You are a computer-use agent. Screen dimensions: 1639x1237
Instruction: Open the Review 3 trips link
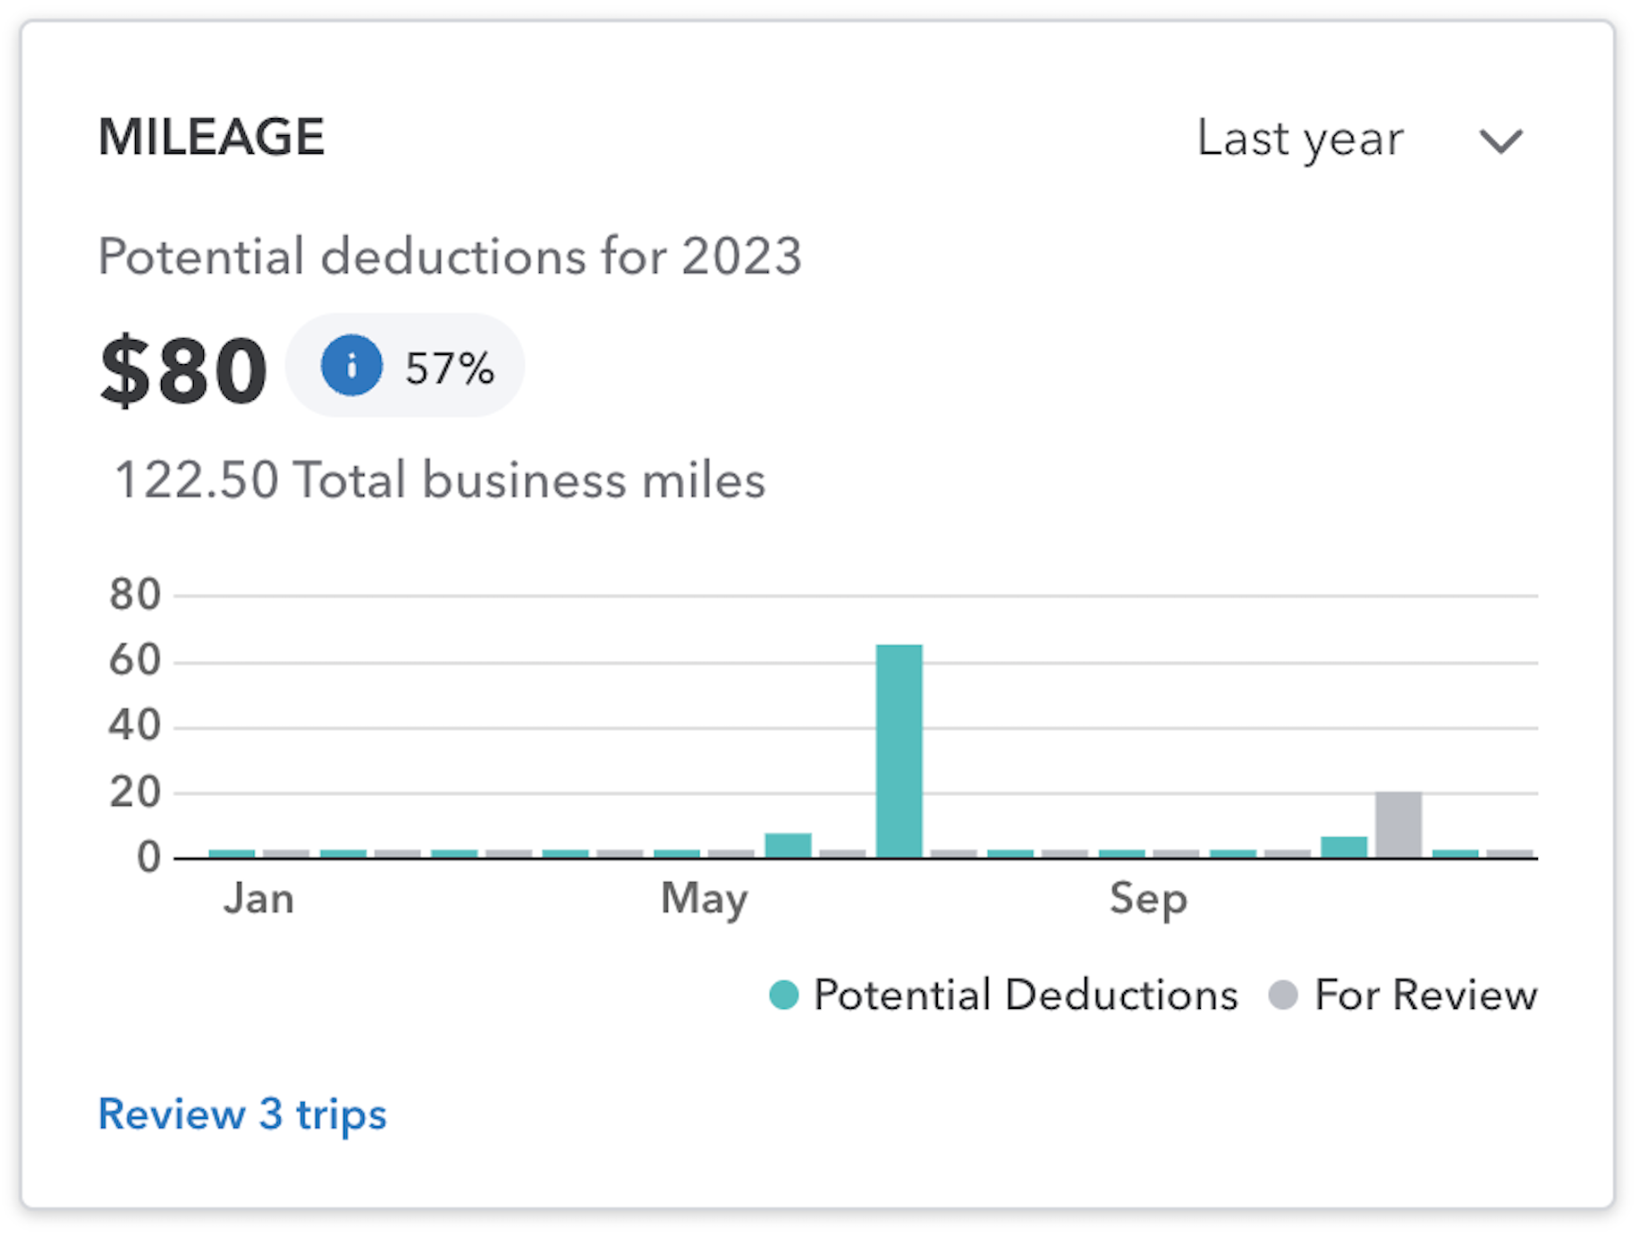(x=242, y=1114)
